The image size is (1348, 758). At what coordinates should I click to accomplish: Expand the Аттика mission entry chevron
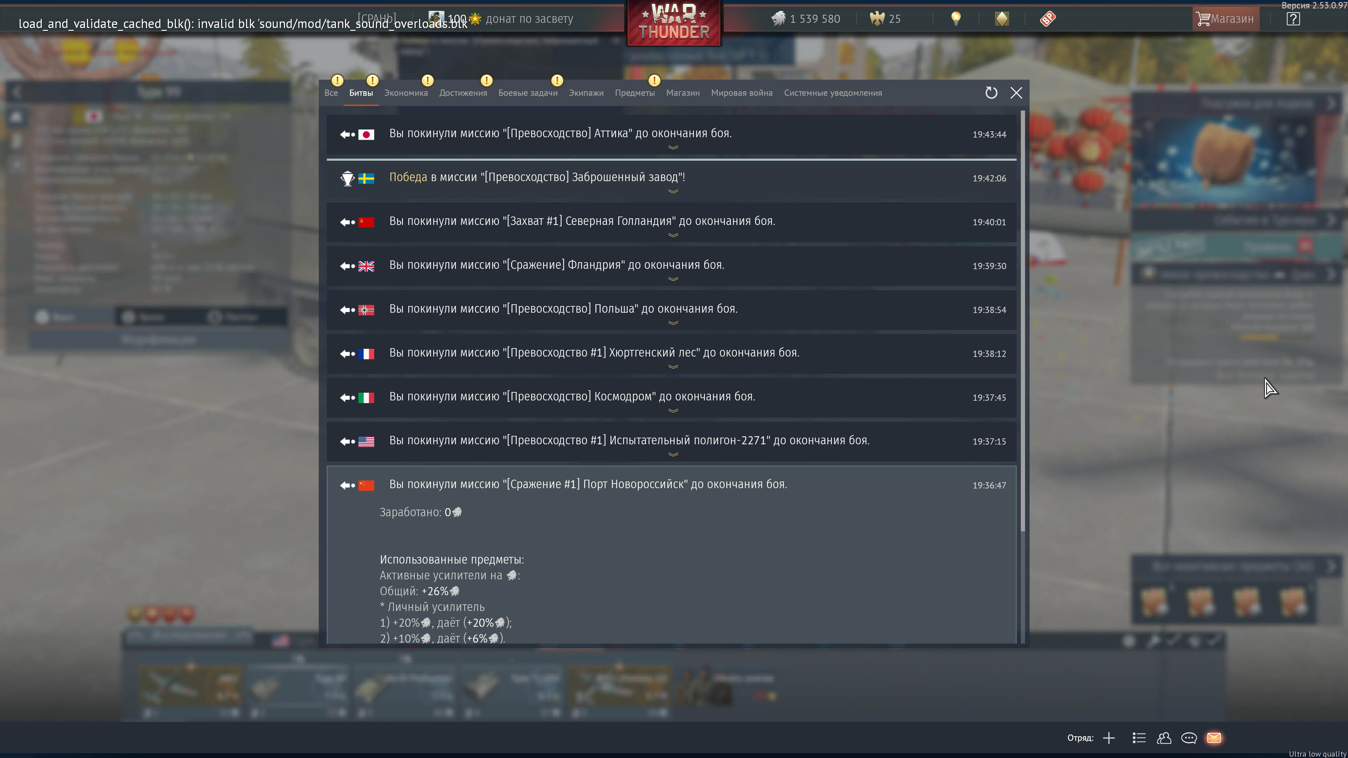point(673,147)
